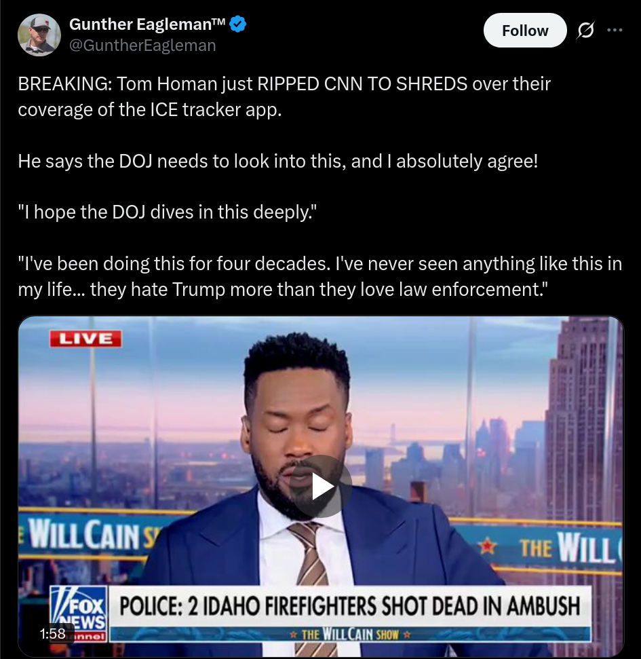Screen dimensions: 641x659
Task: Open the three-dot more options menu
Action: pos(615,31)
